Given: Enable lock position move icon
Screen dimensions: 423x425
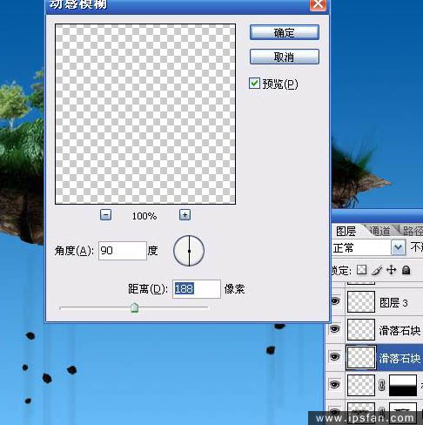Looking at the screenshot, I should point(392,270).
